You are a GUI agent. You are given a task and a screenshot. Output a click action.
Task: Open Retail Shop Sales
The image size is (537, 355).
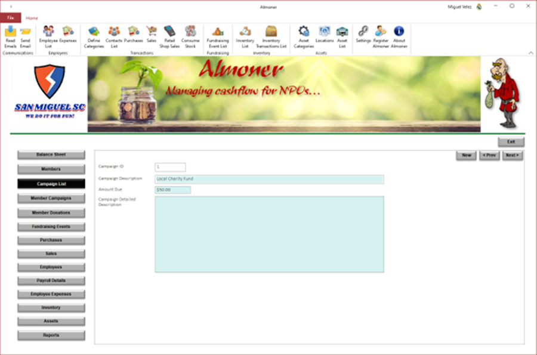tap(169, 37)
